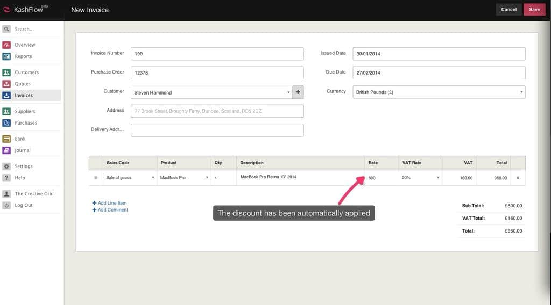This screenshot has height=305, width=551.
Task: Click into the Purchase Order field
Action: click(217, 73)
